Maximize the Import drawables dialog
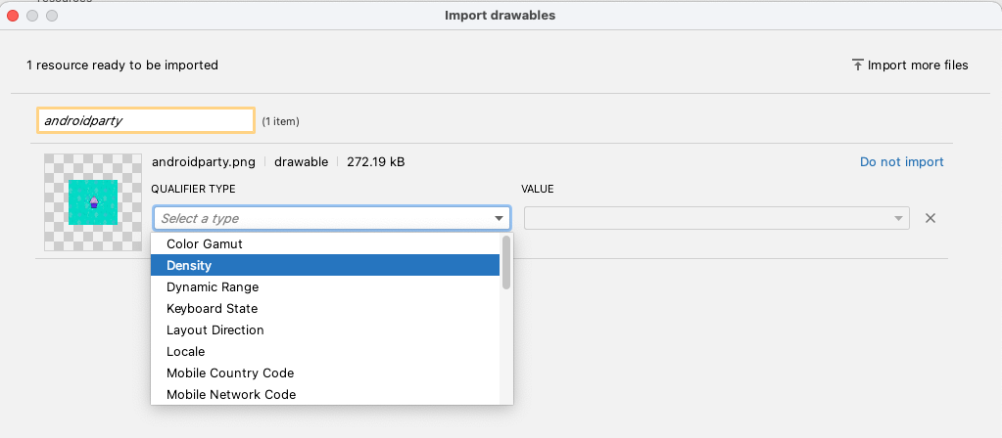 pos(51,16)
